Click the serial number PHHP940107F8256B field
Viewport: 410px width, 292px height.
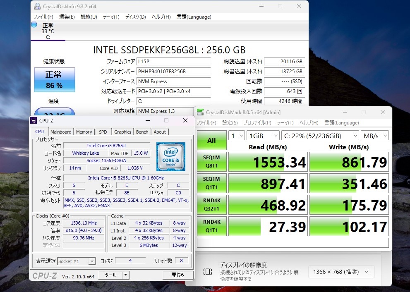(x=174, y=72)
